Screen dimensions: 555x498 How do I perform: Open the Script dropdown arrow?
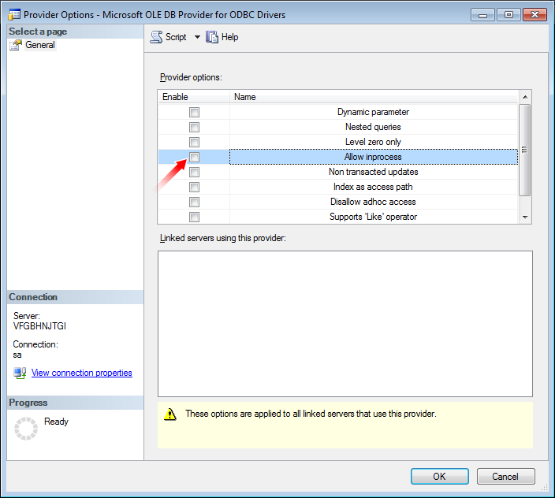point(197,37)
